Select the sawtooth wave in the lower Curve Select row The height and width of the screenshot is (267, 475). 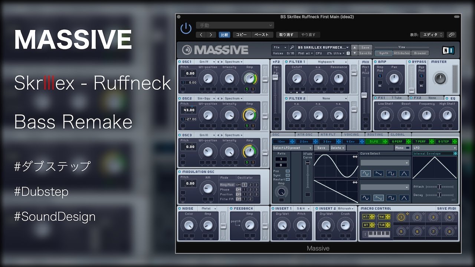click(379, 198)
